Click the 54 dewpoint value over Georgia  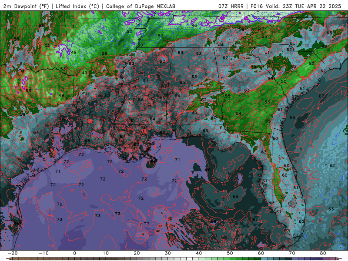238,114
